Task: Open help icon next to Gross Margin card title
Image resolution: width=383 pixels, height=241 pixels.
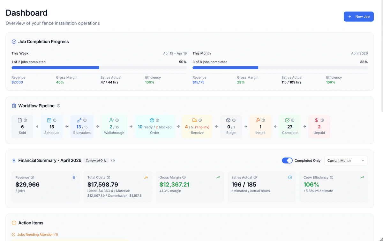Action: point(184,177)
